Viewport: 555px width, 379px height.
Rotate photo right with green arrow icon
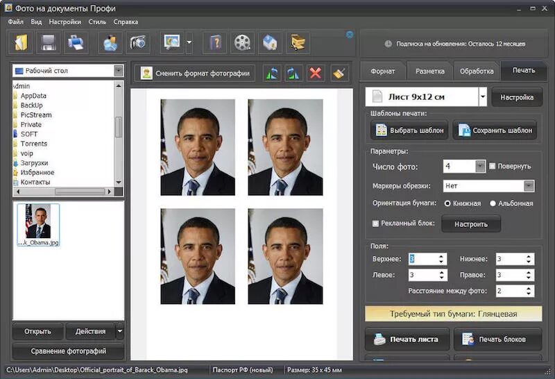point(293,74)
